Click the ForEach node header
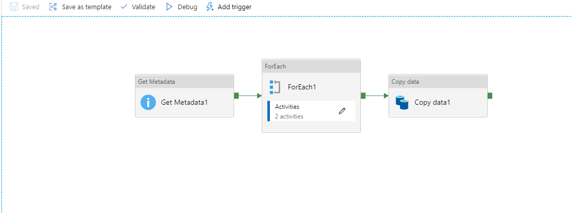 311,66
